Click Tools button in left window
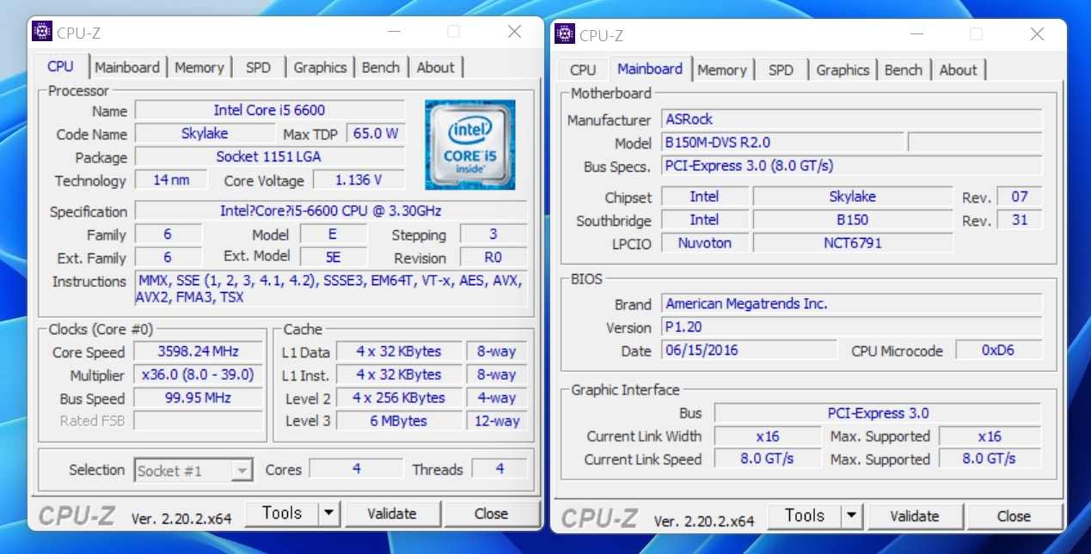Screen dimensions: 1091x554 [x=282, y=514]
